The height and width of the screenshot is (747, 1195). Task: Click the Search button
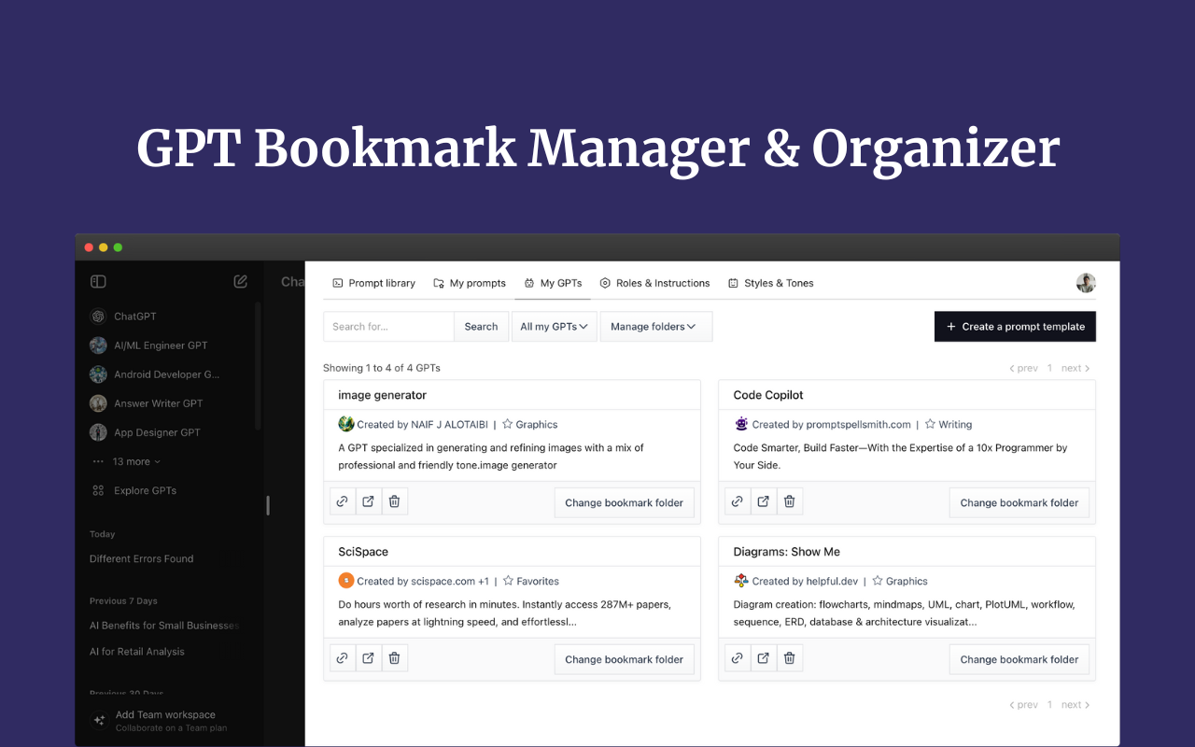pyautogui.click(x=481, y=327)
